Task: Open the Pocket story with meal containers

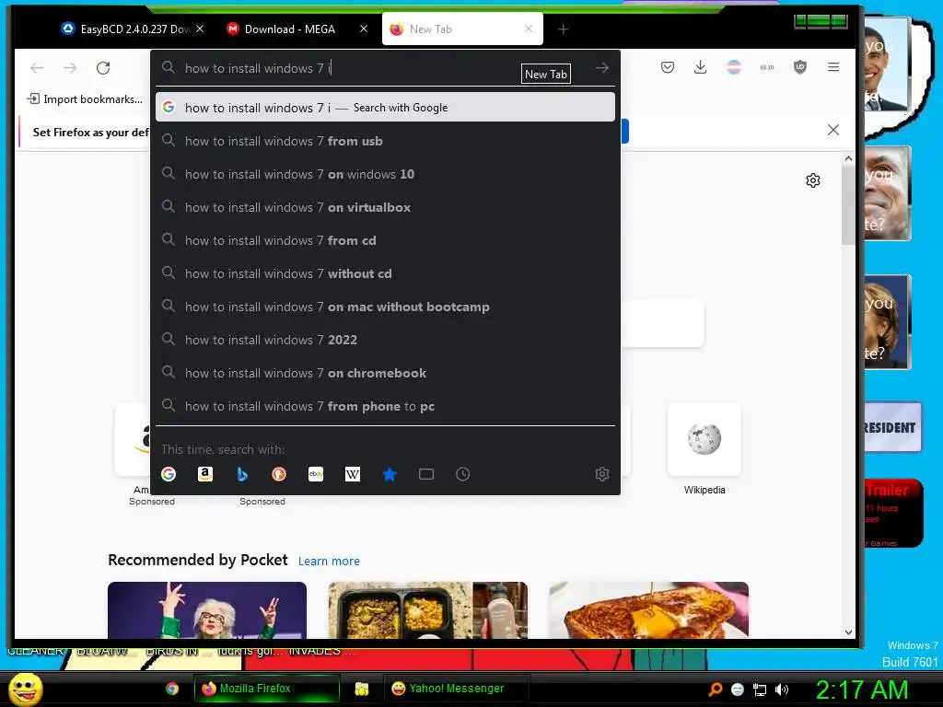Action: 427,609
